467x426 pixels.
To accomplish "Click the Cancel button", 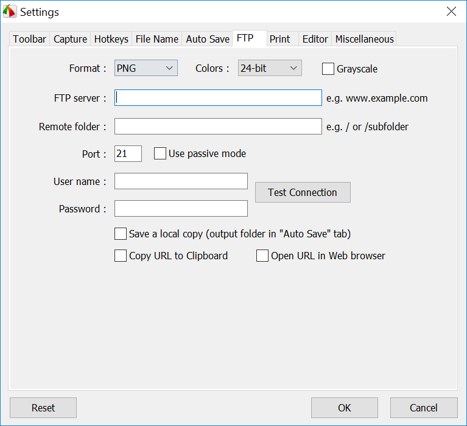I will click(x=424, y=408).
